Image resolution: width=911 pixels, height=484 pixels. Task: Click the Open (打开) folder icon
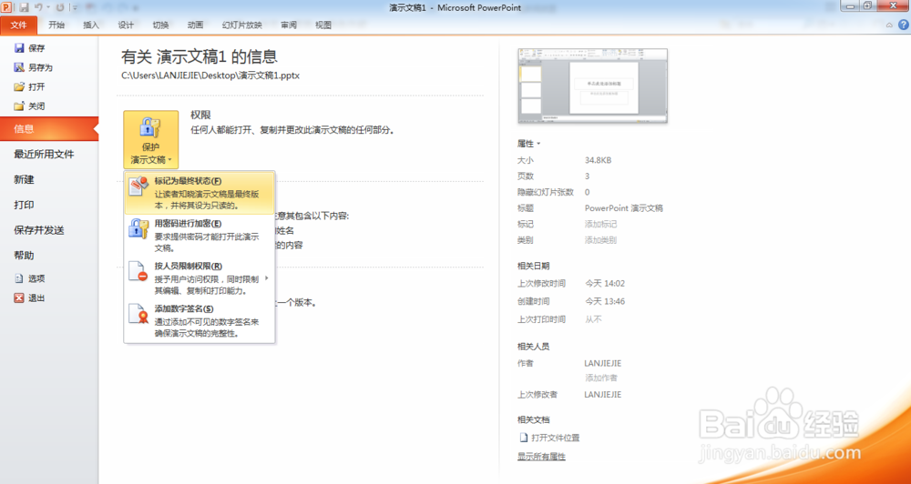point(20,87)
